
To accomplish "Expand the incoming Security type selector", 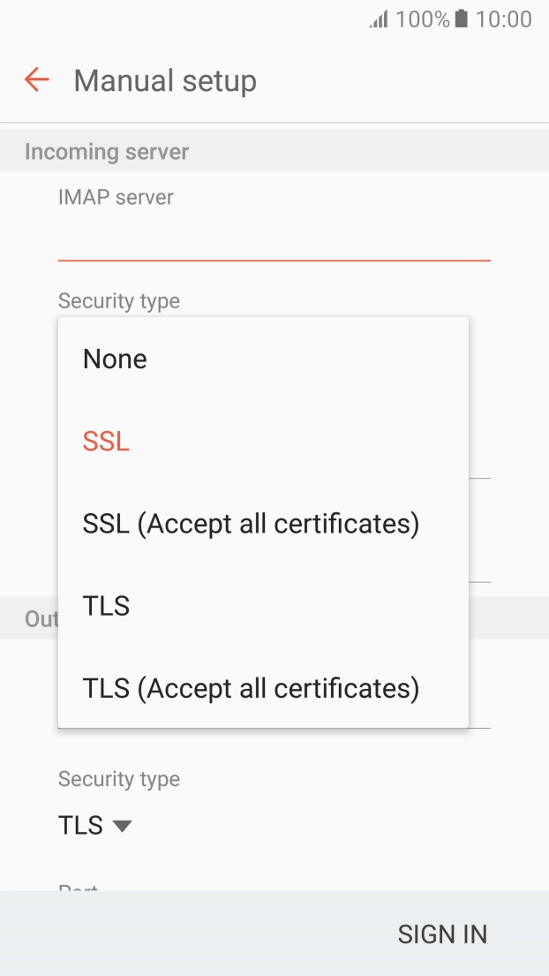I will coord(118,301).
